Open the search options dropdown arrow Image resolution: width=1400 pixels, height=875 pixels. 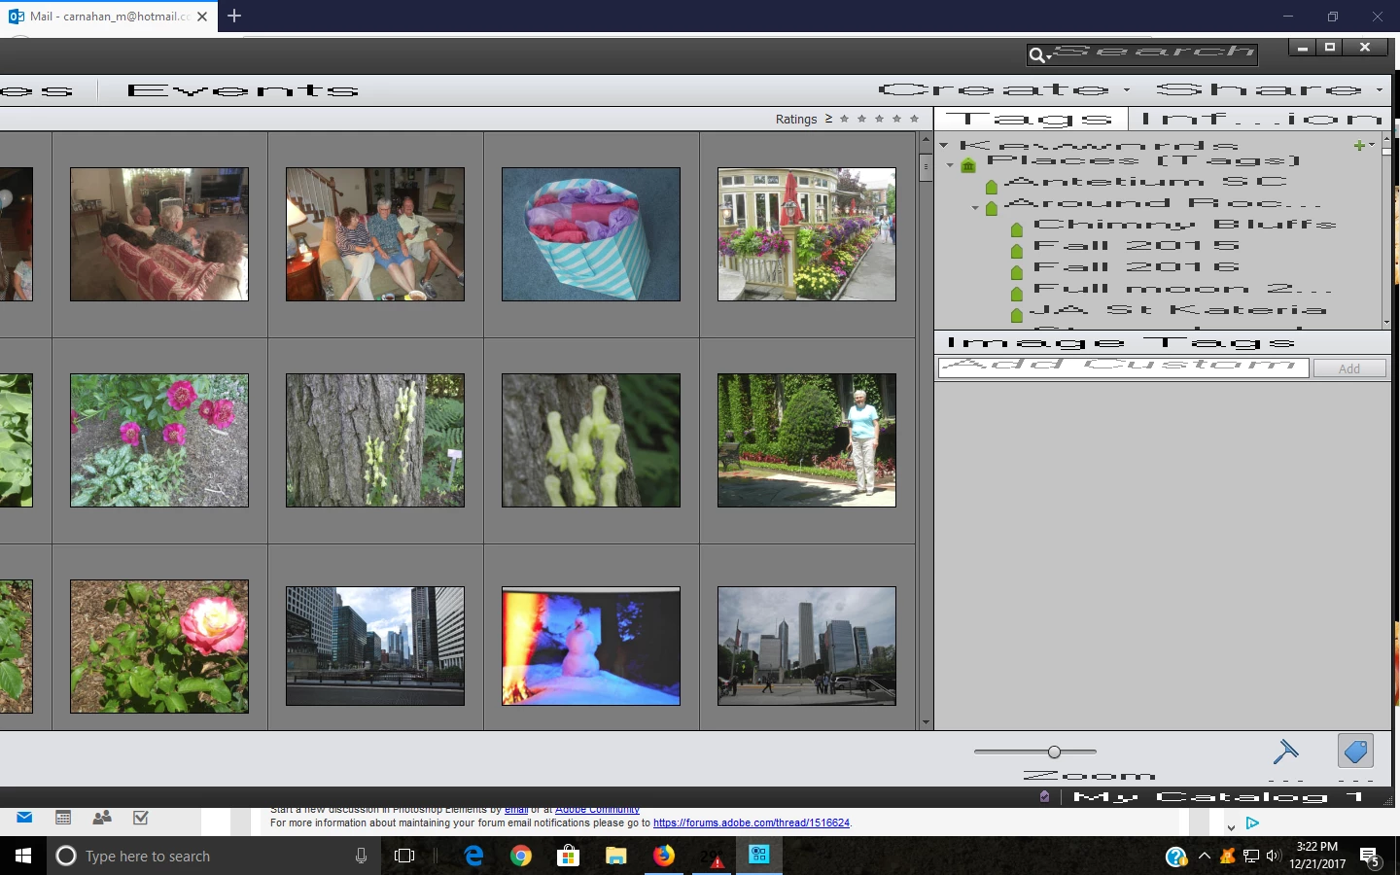(x=1048, y=58)
